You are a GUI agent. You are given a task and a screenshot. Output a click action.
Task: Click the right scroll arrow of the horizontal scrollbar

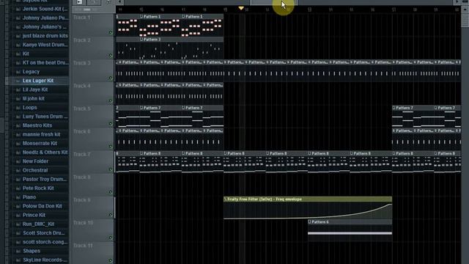[x=457, y=2]
